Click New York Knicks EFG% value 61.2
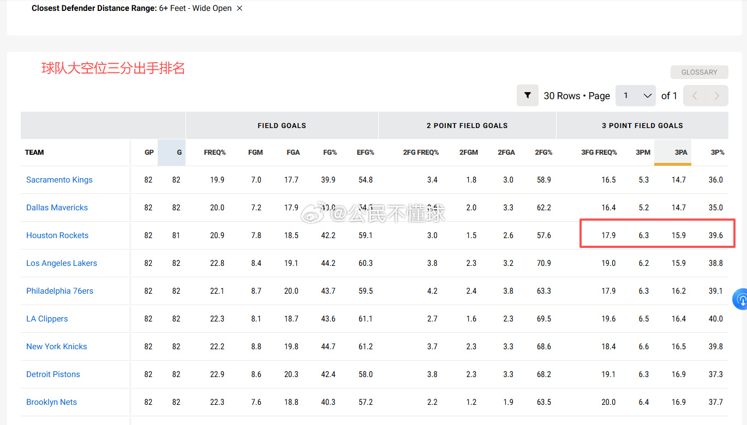 (x=366, y=347)
